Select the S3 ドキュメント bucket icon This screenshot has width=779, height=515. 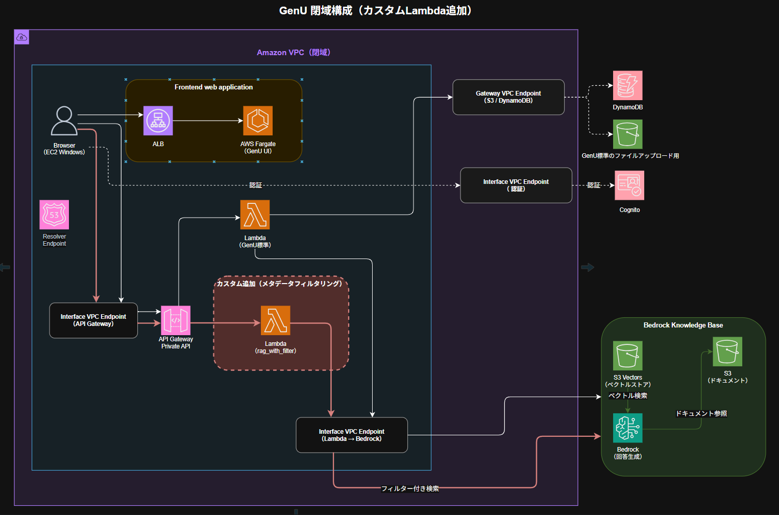(x=727, y=352)
